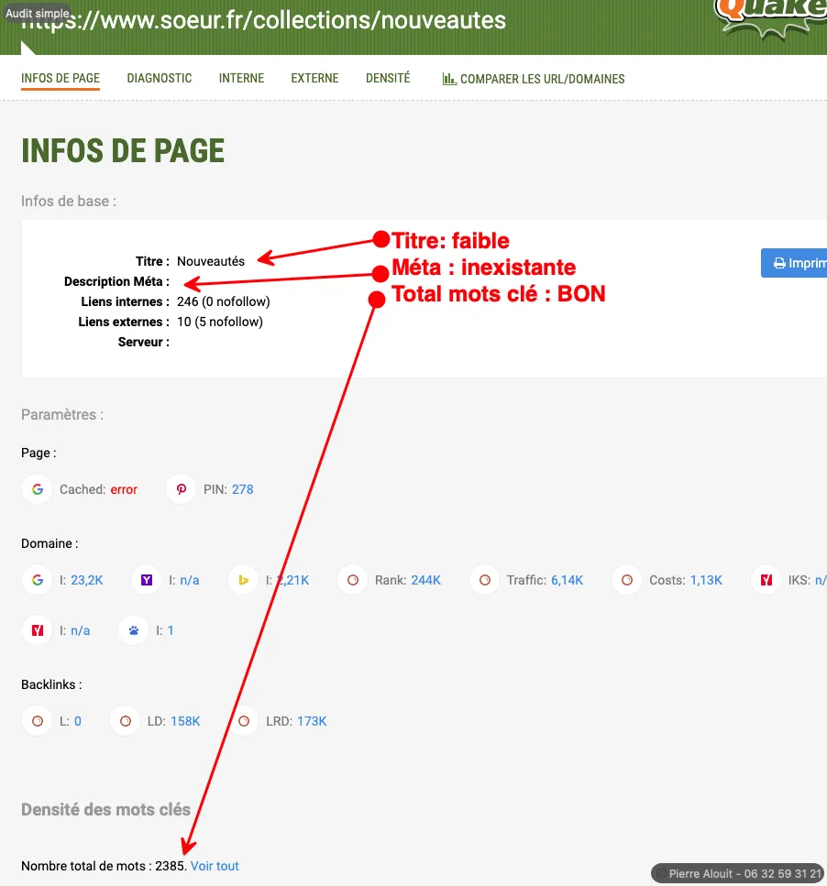Open the Interne links tab
Viewport: 827px width, 886px height.
click(241, 79)
